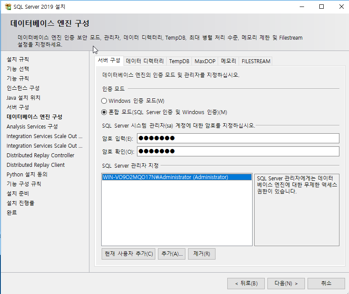The image size is (349, 294).
Task: Switch to the FILESTREAM tab
Action: pos(256,61)
